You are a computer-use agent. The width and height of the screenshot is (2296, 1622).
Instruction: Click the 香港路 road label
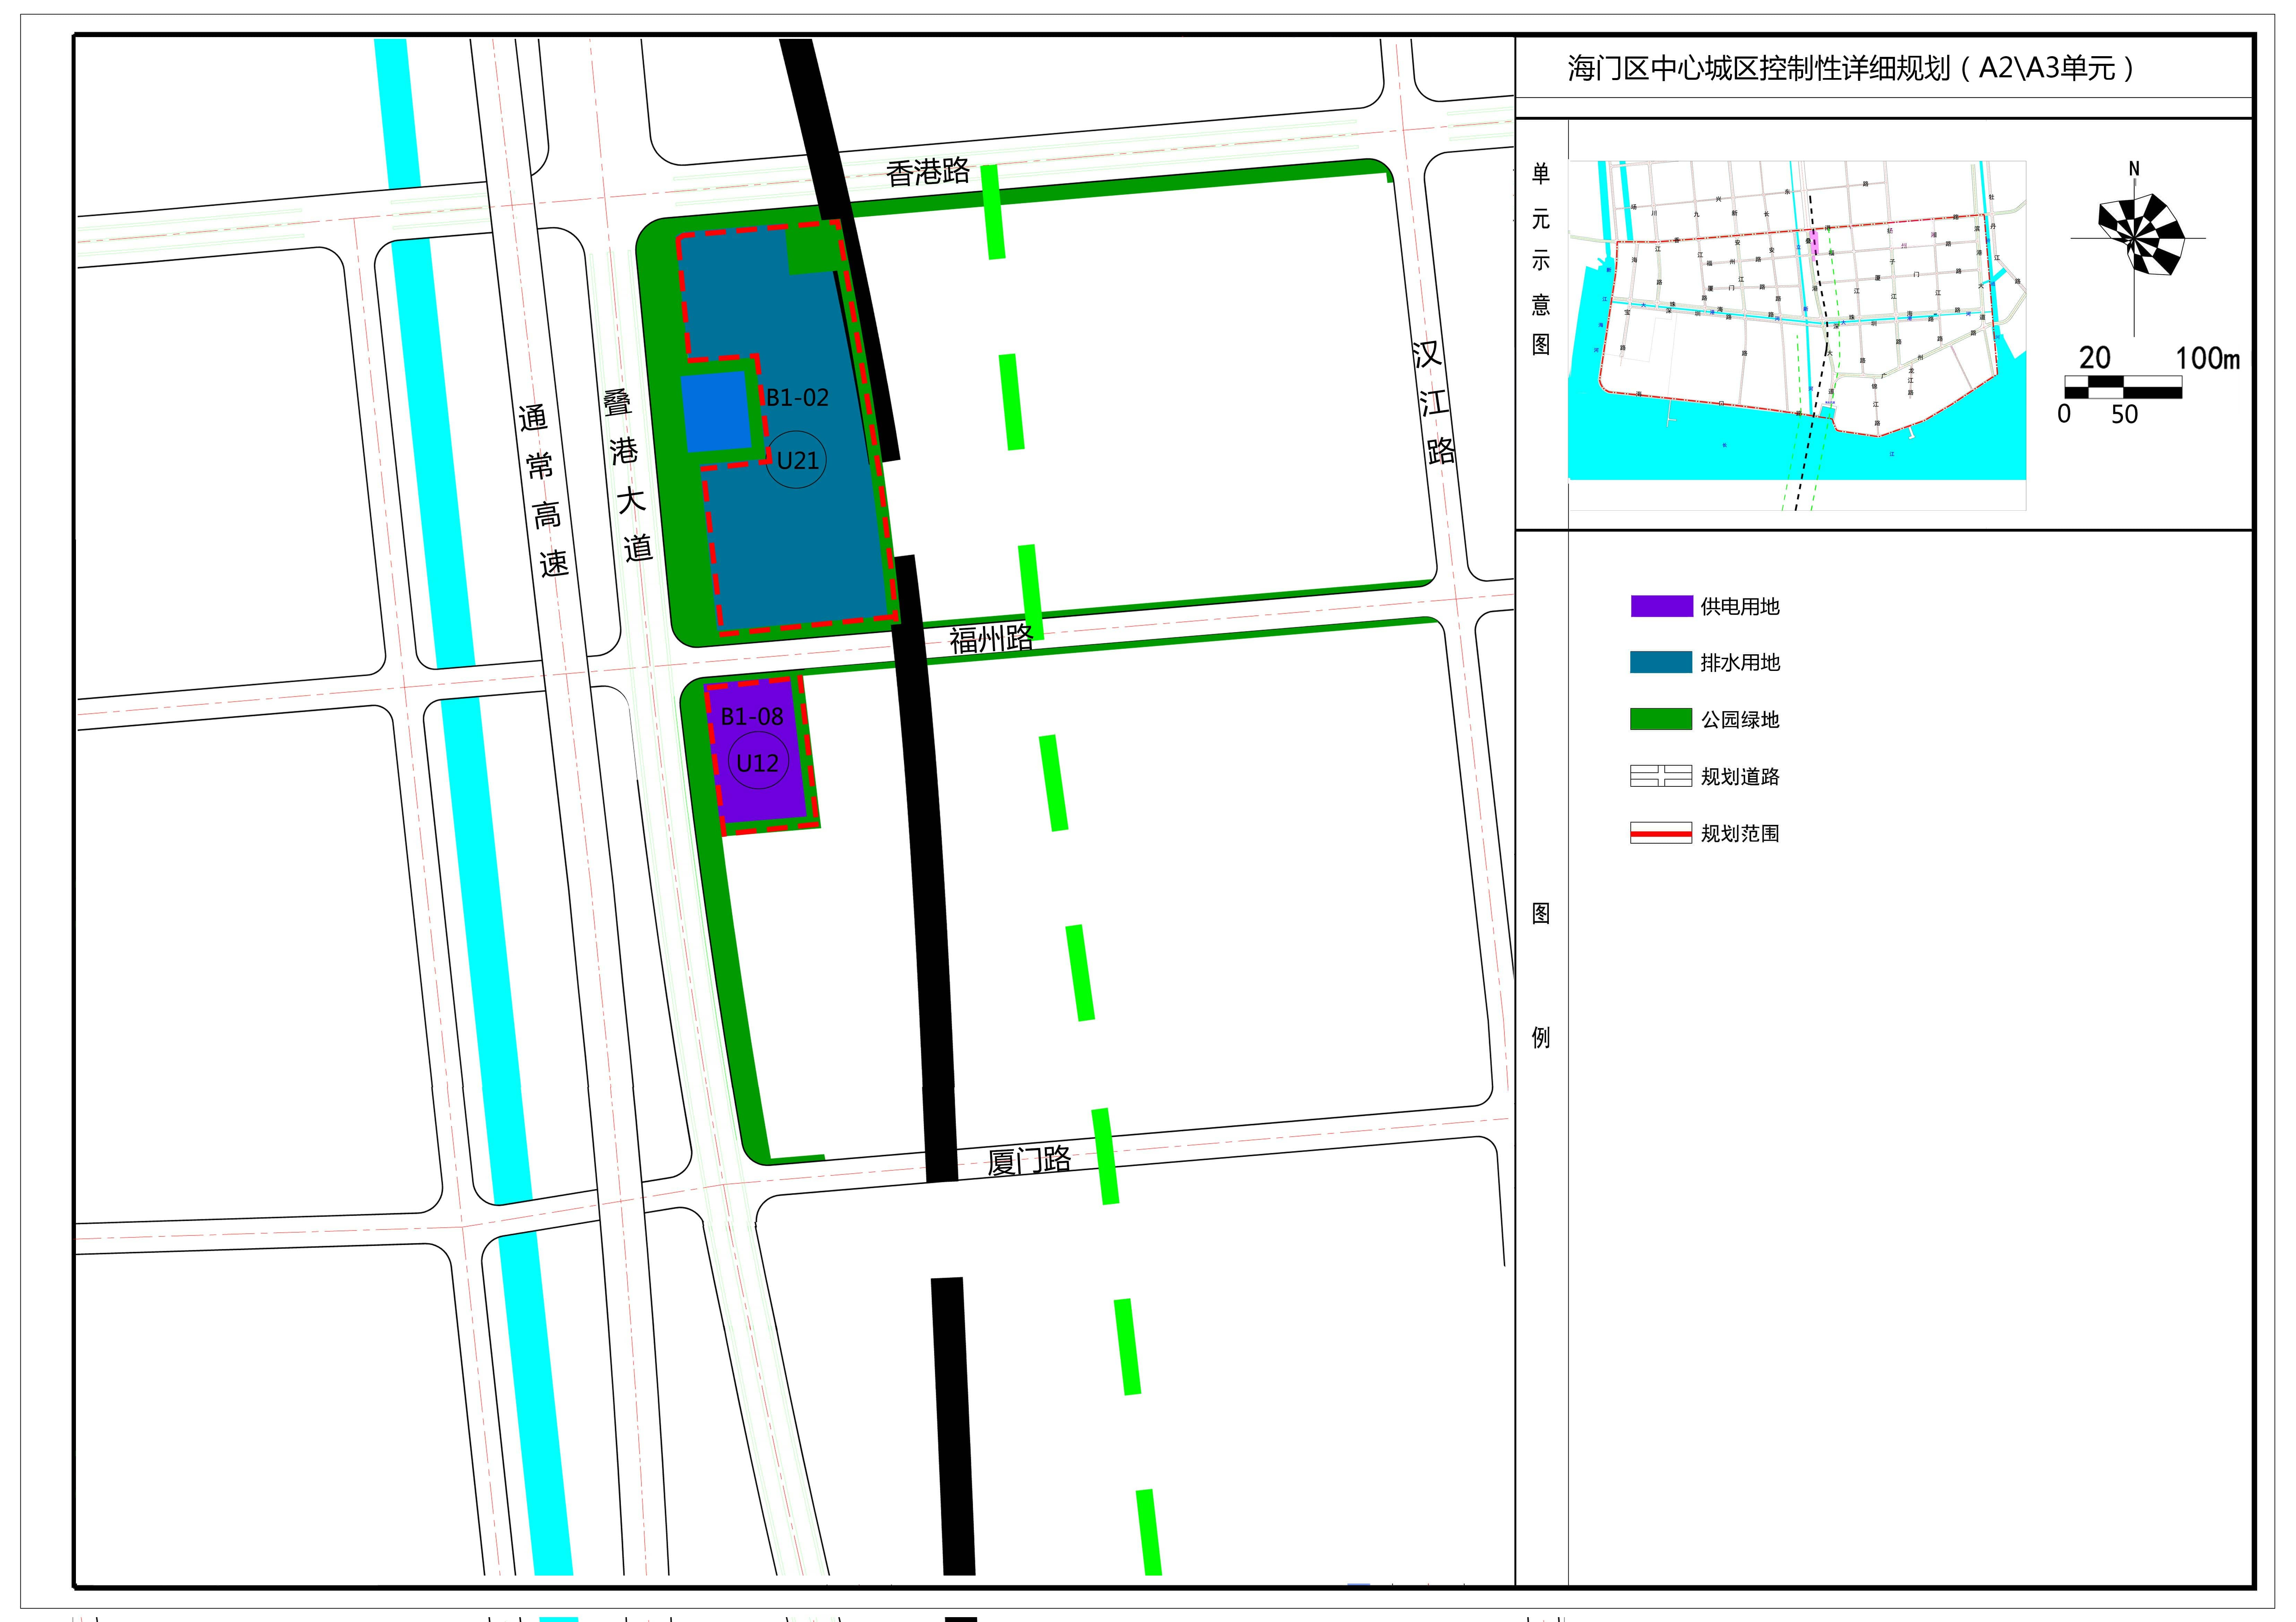(x=927, y=172)
